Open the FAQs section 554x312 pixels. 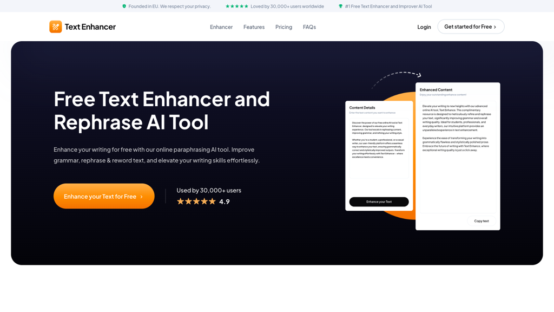point(309,27)
